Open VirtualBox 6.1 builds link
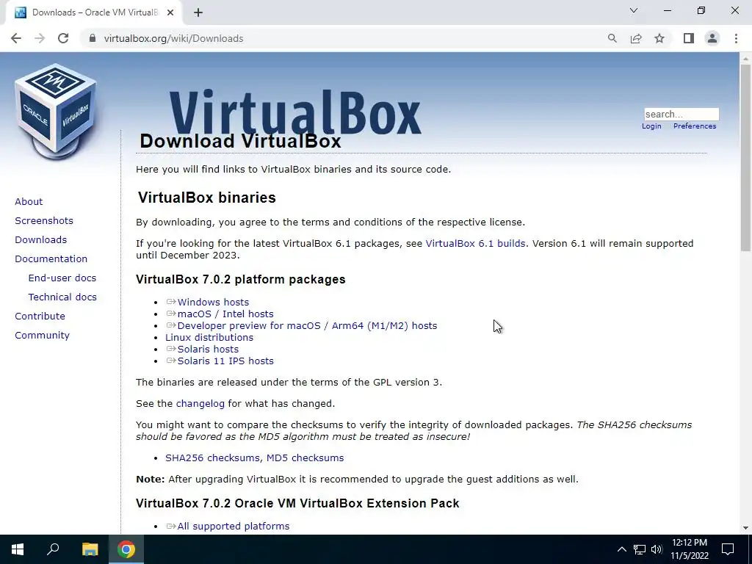752x564 pixels. click(475, 244)
